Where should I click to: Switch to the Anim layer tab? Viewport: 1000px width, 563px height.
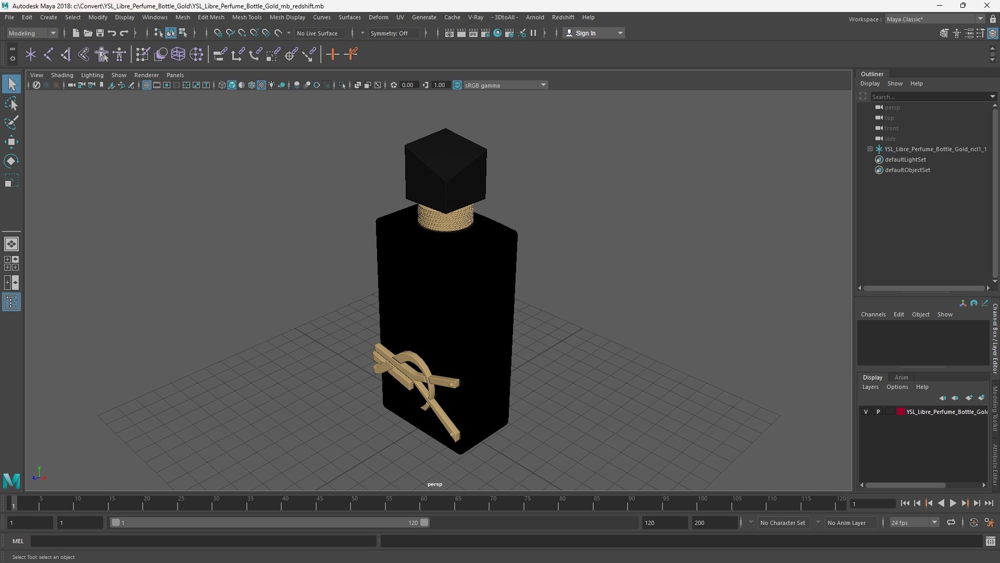[901, 377]
